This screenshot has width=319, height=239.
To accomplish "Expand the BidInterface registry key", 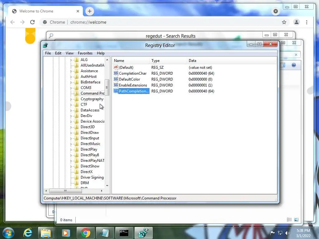I will 71,82.
